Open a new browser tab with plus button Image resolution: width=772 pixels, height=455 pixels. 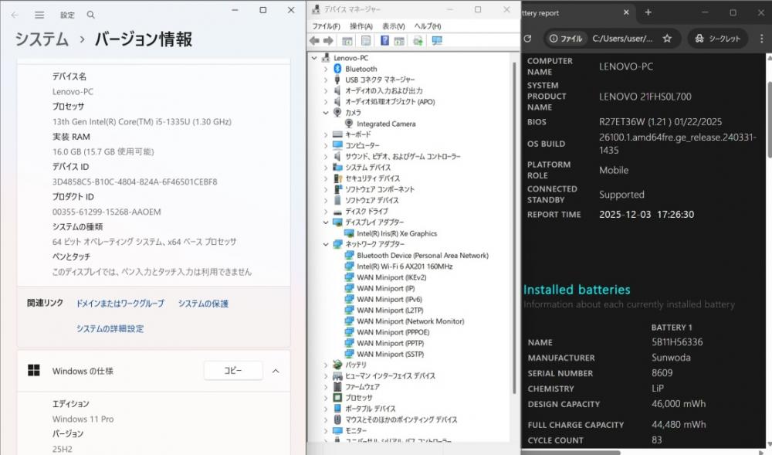pos(648,12)
